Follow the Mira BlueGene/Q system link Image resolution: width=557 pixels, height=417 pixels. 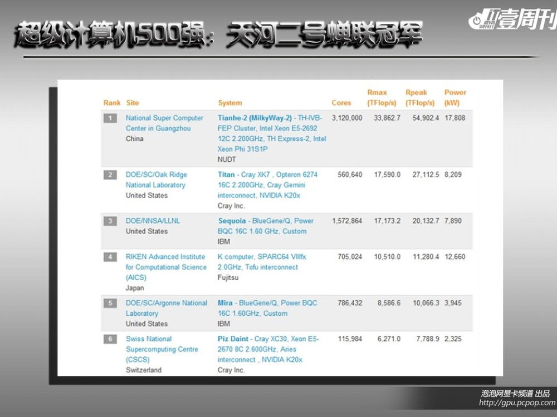point(267,308)
